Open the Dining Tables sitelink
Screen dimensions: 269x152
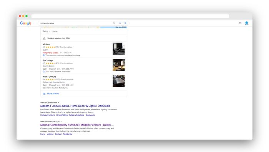(x=62, y=115)
